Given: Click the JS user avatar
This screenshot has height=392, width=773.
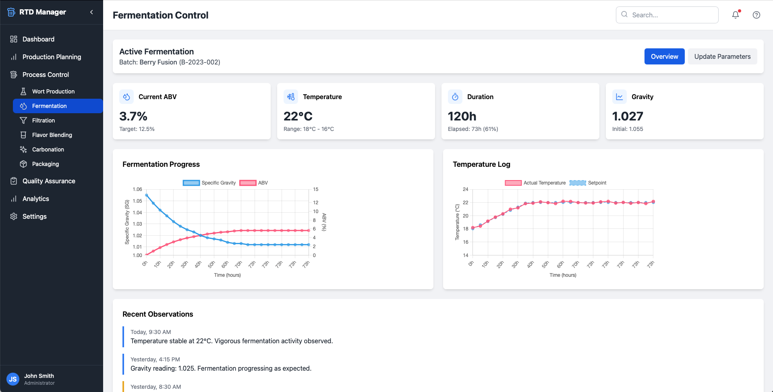Looking at the screenshot, I should coord(13,379).
